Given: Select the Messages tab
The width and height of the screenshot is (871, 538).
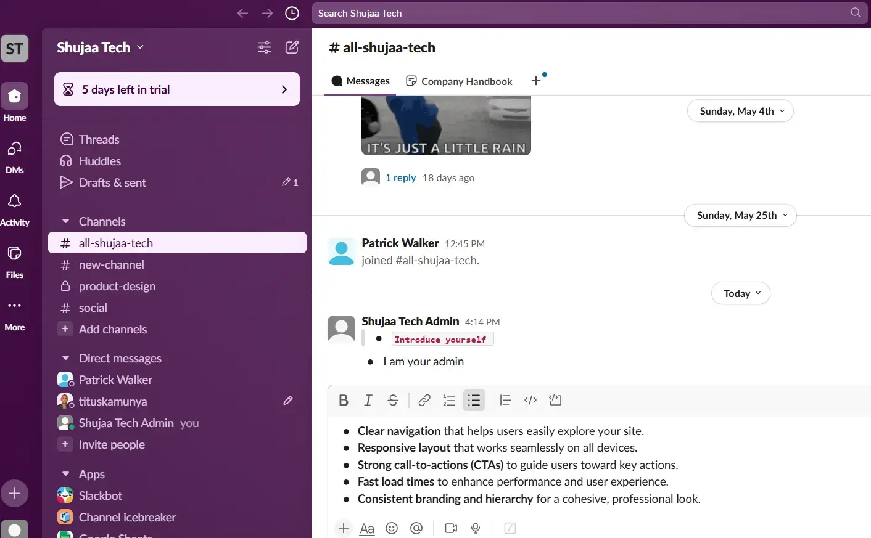Looking at the screenshot, I should (x=361, y=81).
